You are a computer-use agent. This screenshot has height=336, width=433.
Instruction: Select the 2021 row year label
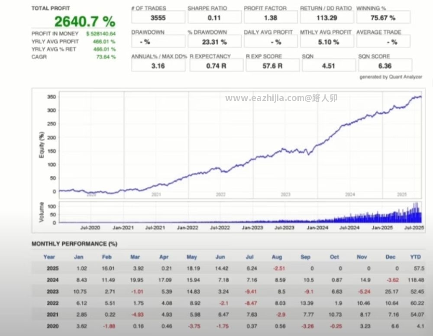pos(52,314)
